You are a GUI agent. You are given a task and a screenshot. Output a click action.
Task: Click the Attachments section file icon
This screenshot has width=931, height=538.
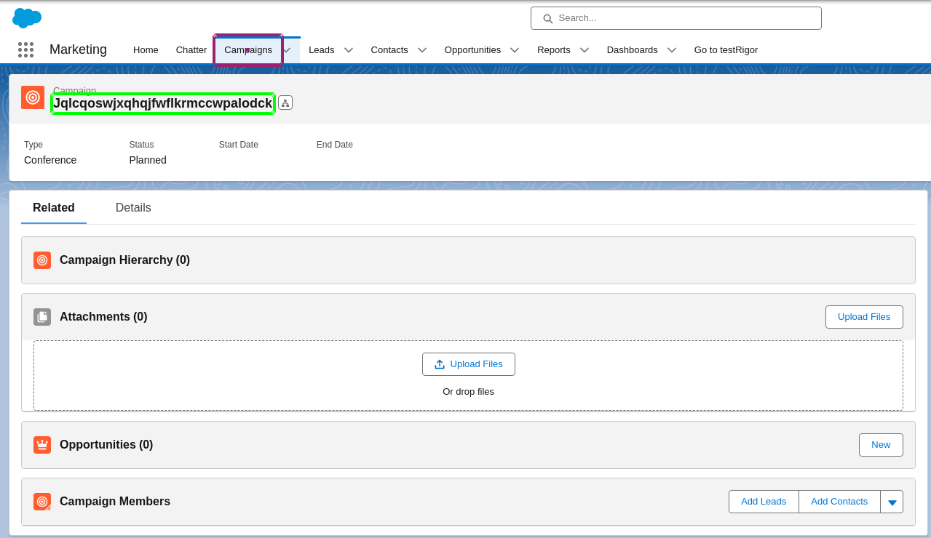(x=42, y=317)
